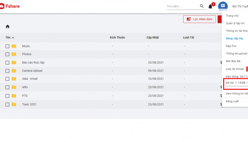Viewport: 248px width, 142px height.
Task: Click the red 2 notification badge
Action: tap(213, 4)
